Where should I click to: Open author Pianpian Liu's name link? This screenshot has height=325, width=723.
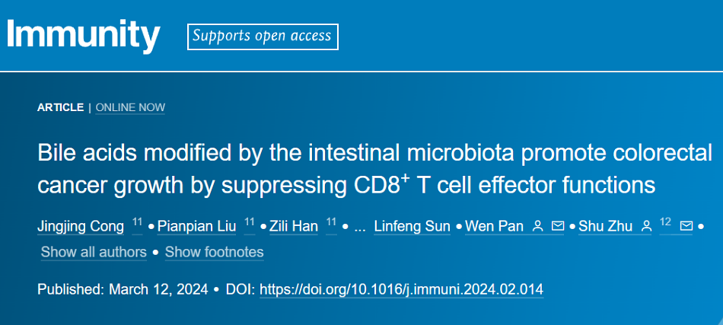198,226
